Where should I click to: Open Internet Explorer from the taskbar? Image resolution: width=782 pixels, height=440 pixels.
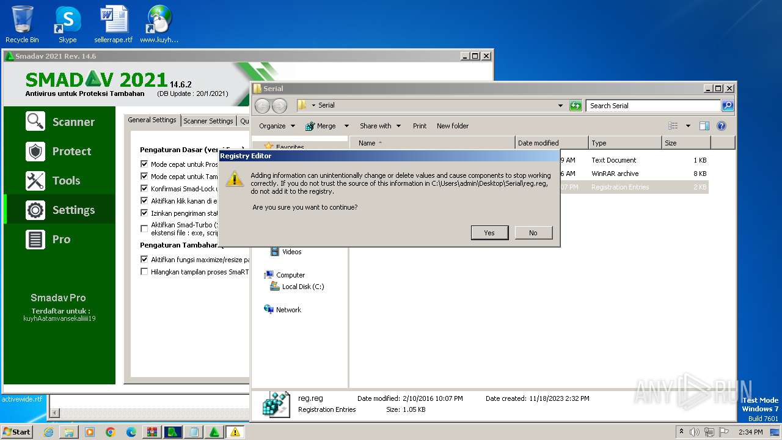[48, 432]
